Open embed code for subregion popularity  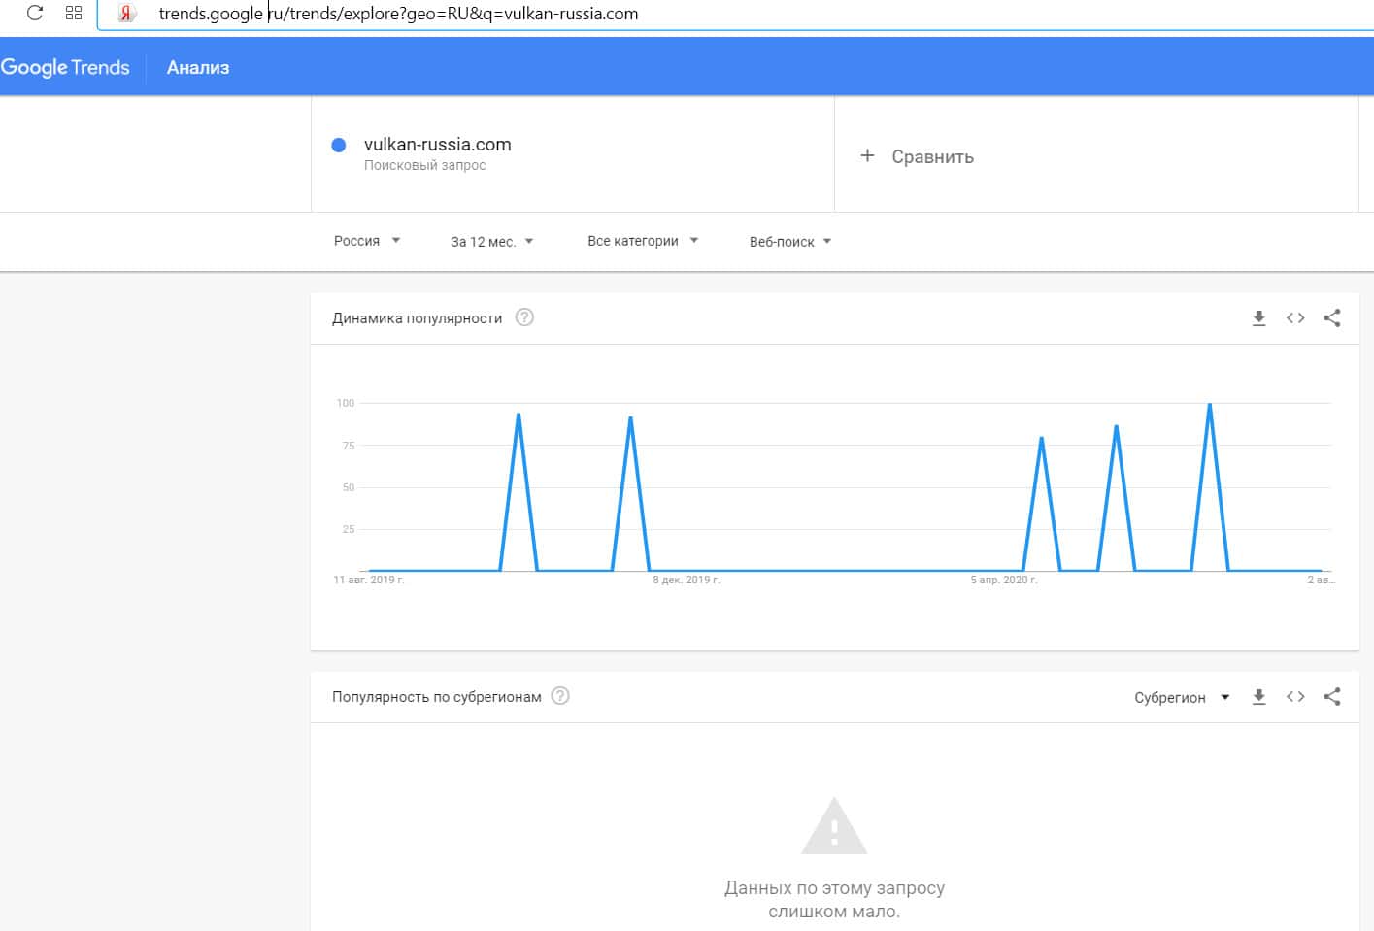point(1295,697)
